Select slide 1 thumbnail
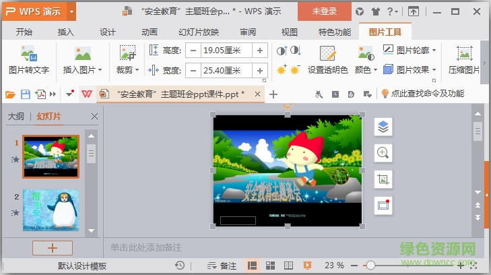The height and width of the screenshot is (275, 491). 51,156
